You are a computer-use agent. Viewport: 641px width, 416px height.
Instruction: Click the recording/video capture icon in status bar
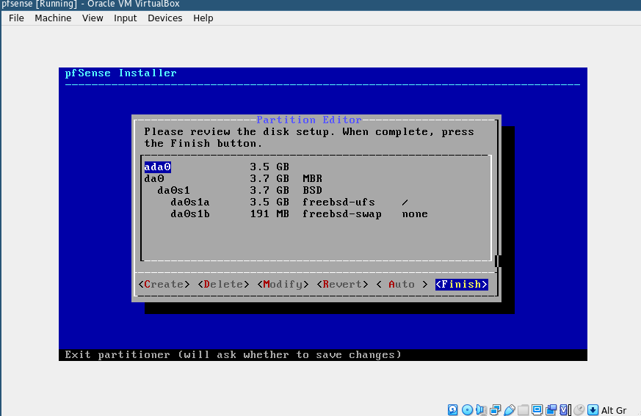coord(551,410)
